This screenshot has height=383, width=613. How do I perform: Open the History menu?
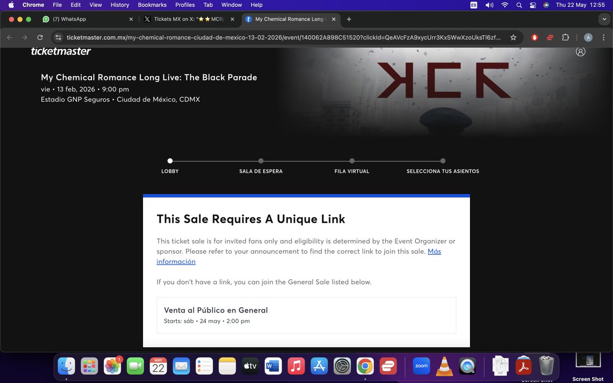coord(120,5)
